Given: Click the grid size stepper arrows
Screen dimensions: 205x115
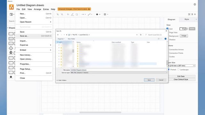Looking at the screenshot, I should [x=187, y=29].
